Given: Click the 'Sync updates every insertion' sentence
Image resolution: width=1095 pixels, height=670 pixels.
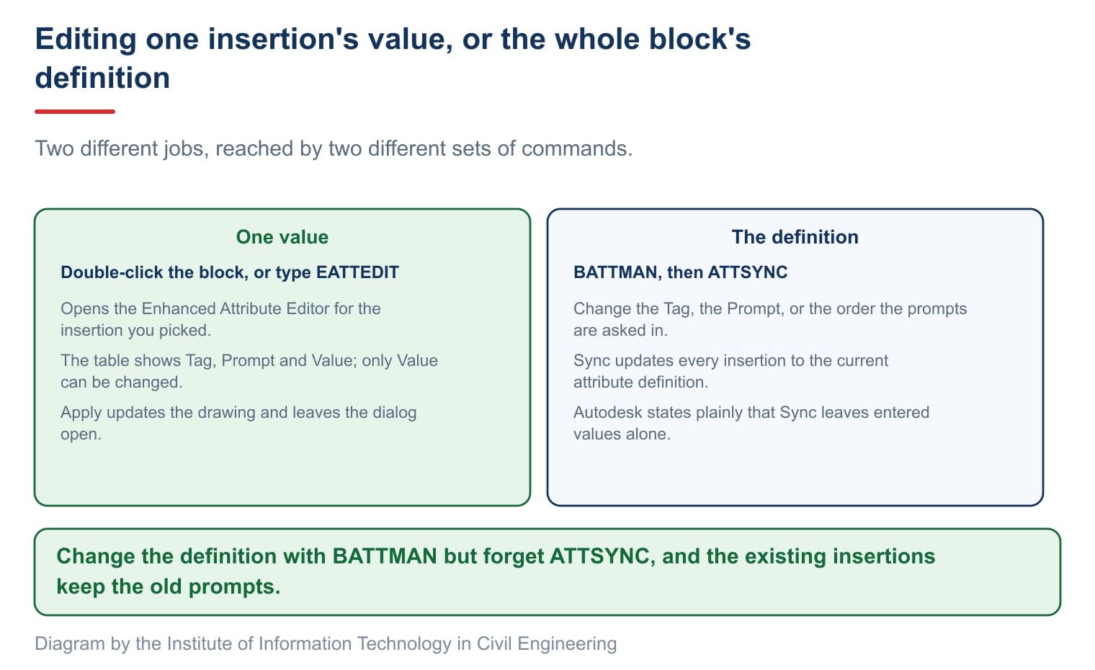Looking at the screenshot, I should point(730,371).
